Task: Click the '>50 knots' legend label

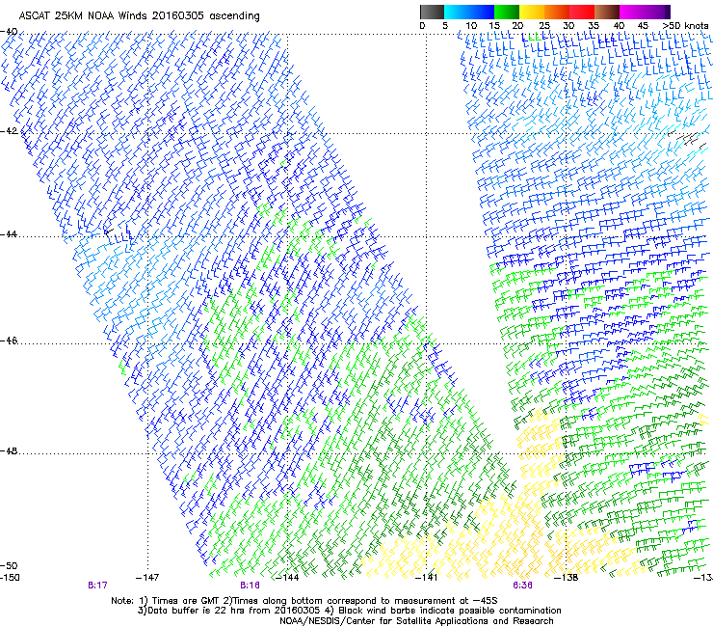Action: pyautogui.click(x=685, y=26)
